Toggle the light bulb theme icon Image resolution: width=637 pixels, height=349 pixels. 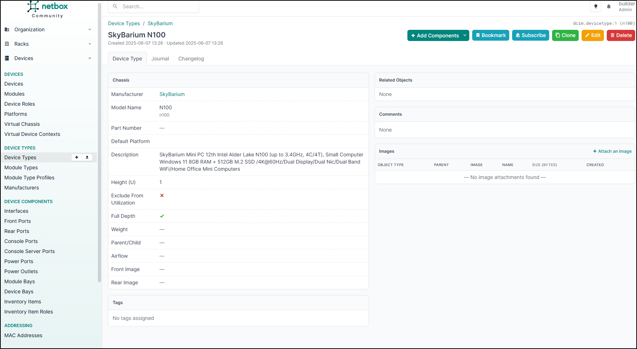[x=596, y=6]
